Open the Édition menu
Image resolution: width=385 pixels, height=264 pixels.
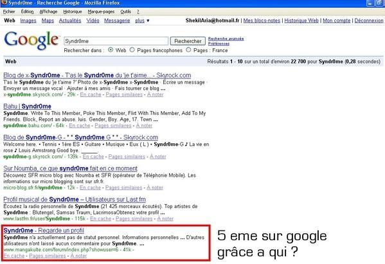coord(27,12)
